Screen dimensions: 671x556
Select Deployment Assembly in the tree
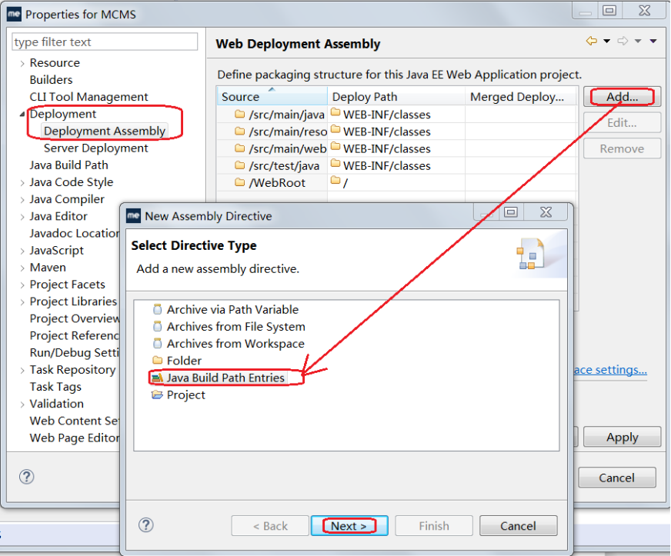[105, 131]
